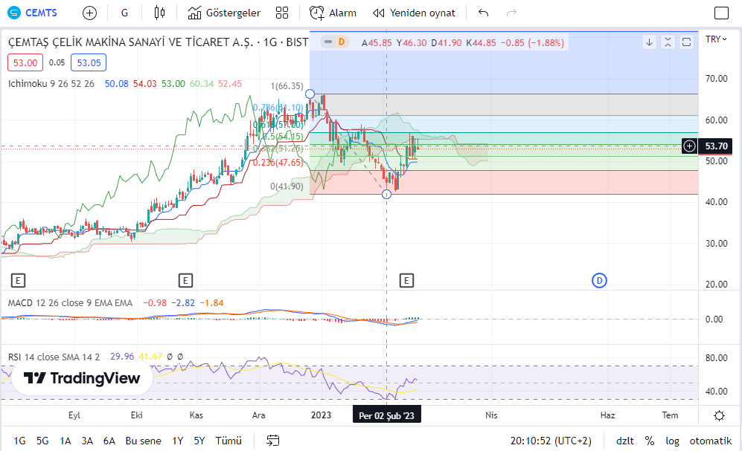
Task: Select the ÇEMTAŞ ÇELİK MAKİNA symbol title
Action: coord(158,42)
